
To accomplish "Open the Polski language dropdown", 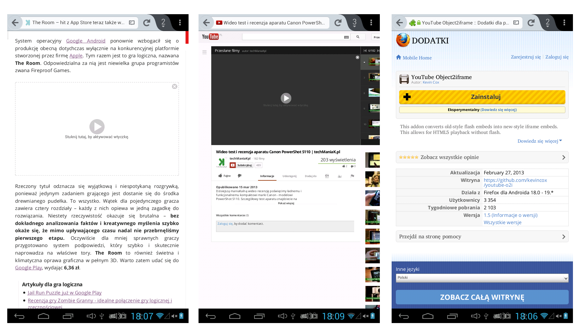I will click(x=482, y=278).
